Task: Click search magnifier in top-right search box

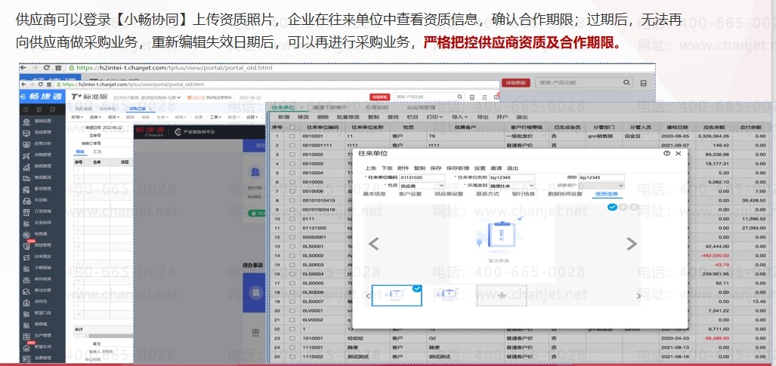Action: pos(626,82)
